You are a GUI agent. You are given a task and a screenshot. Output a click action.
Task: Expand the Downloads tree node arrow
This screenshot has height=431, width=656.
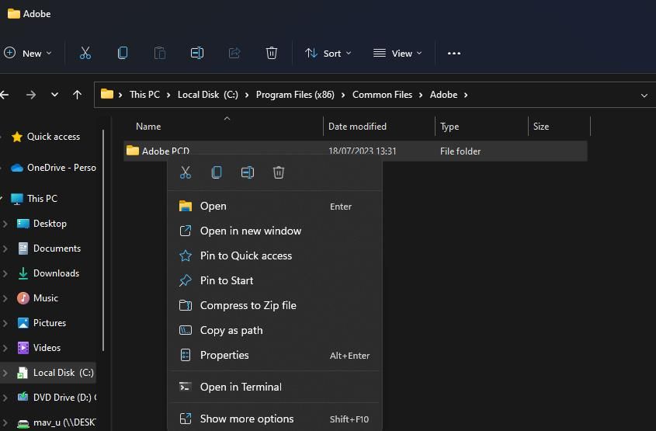click(5, 273)
